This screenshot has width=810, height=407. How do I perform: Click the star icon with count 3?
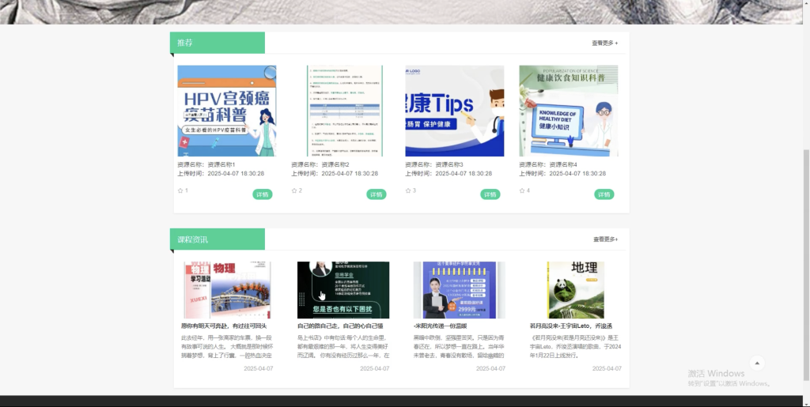408,190
